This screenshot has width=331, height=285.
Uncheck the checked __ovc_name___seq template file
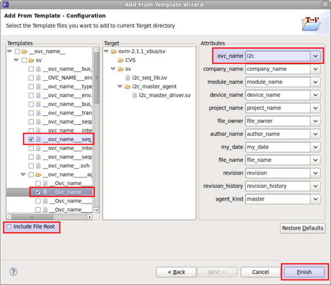(31, 140)
